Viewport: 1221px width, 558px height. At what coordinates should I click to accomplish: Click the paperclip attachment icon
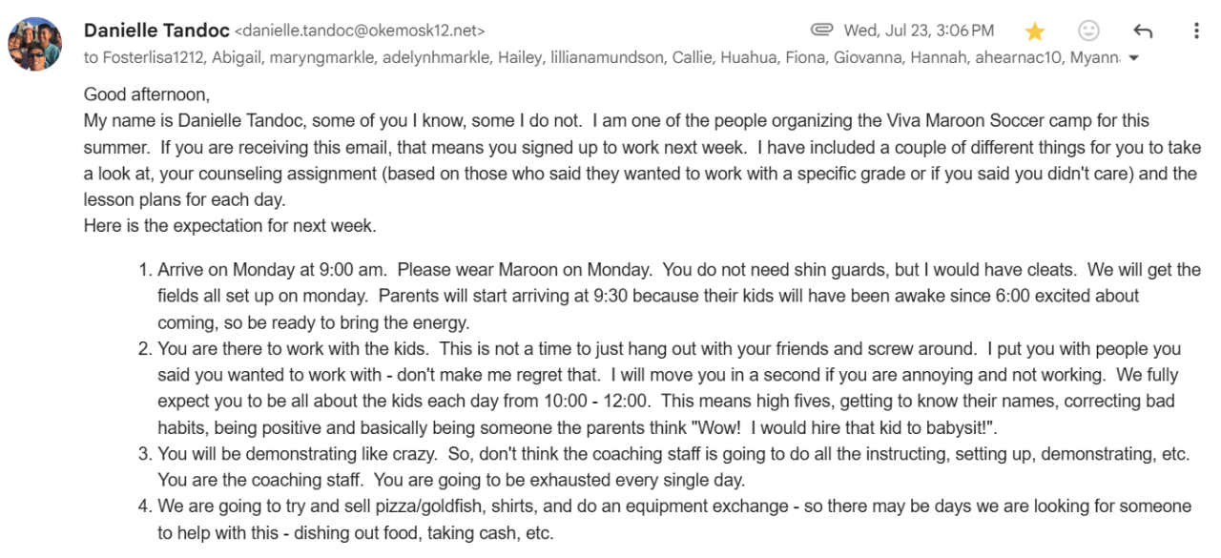coord(821,31)
